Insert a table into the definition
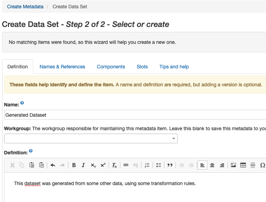 click(x=243, y=165)
